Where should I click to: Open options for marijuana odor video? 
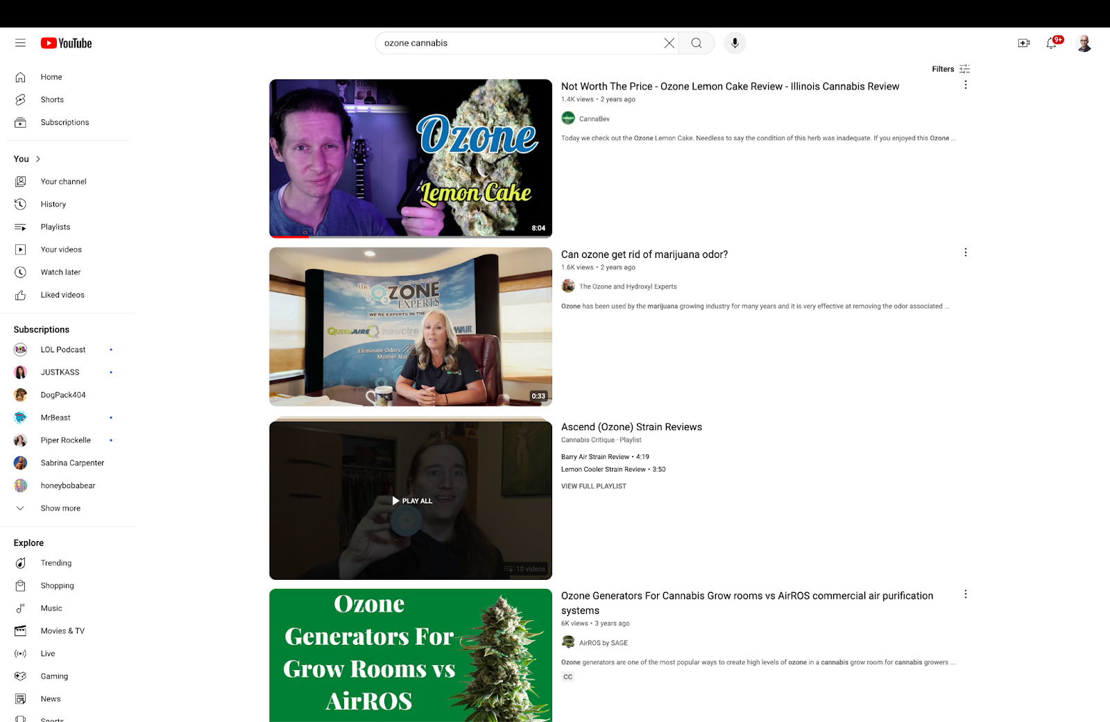point(965,252)
